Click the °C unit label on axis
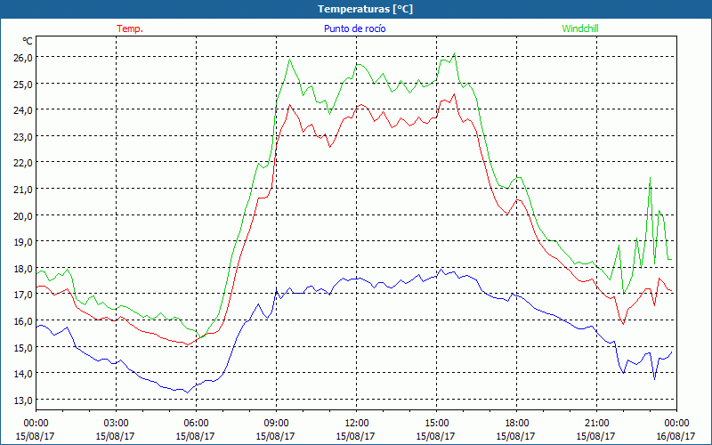Viewport: 712px width, 445px height. point(28,41)
